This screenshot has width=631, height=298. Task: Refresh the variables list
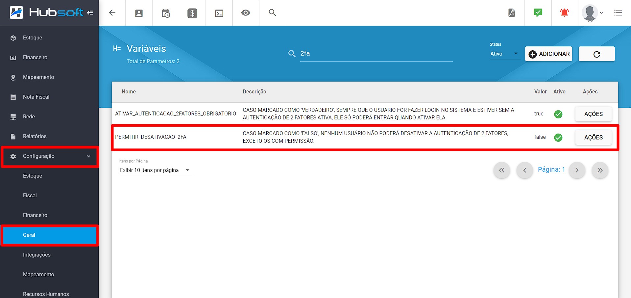coord(596,54)
